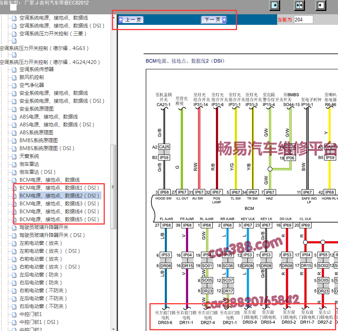Click document icon beside 天窗系统
Viewport: 338px width, 331px height.
(x=14, y=157)
